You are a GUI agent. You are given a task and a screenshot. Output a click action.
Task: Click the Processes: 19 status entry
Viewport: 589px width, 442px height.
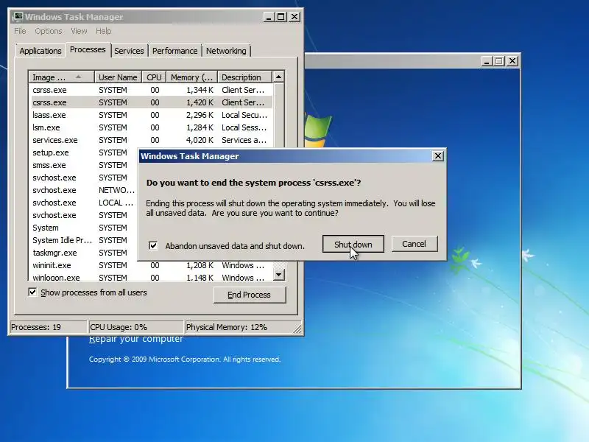(x=48, y=327)
